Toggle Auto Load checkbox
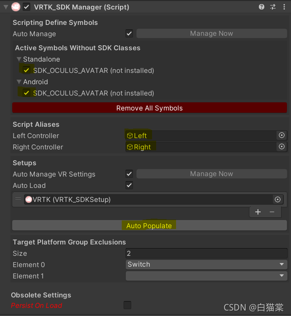This screenshot has height=316, width=291. pyautogui.click(x=129, y=185)
